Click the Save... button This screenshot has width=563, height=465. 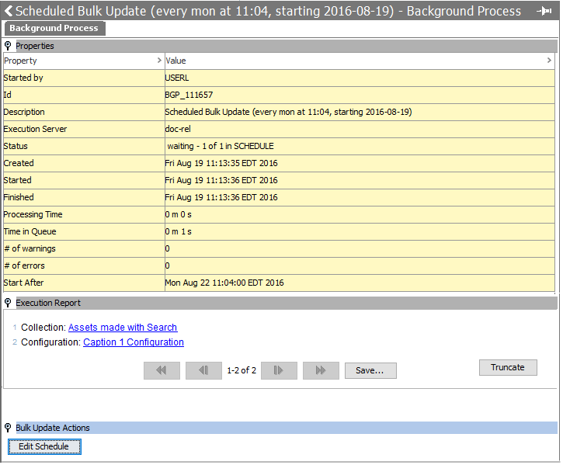(x=370, y=371)
